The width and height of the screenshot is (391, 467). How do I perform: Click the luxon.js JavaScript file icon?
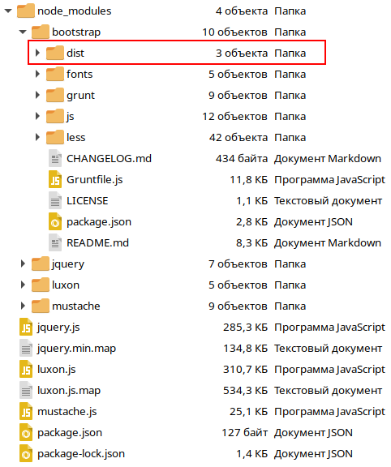pyautogui.click(x=26, y=370)
